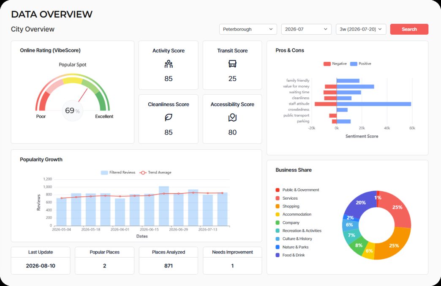Click the family friendly positive bar
The height and width of the screenshot is (286, 441).
[x=348, y=80]
